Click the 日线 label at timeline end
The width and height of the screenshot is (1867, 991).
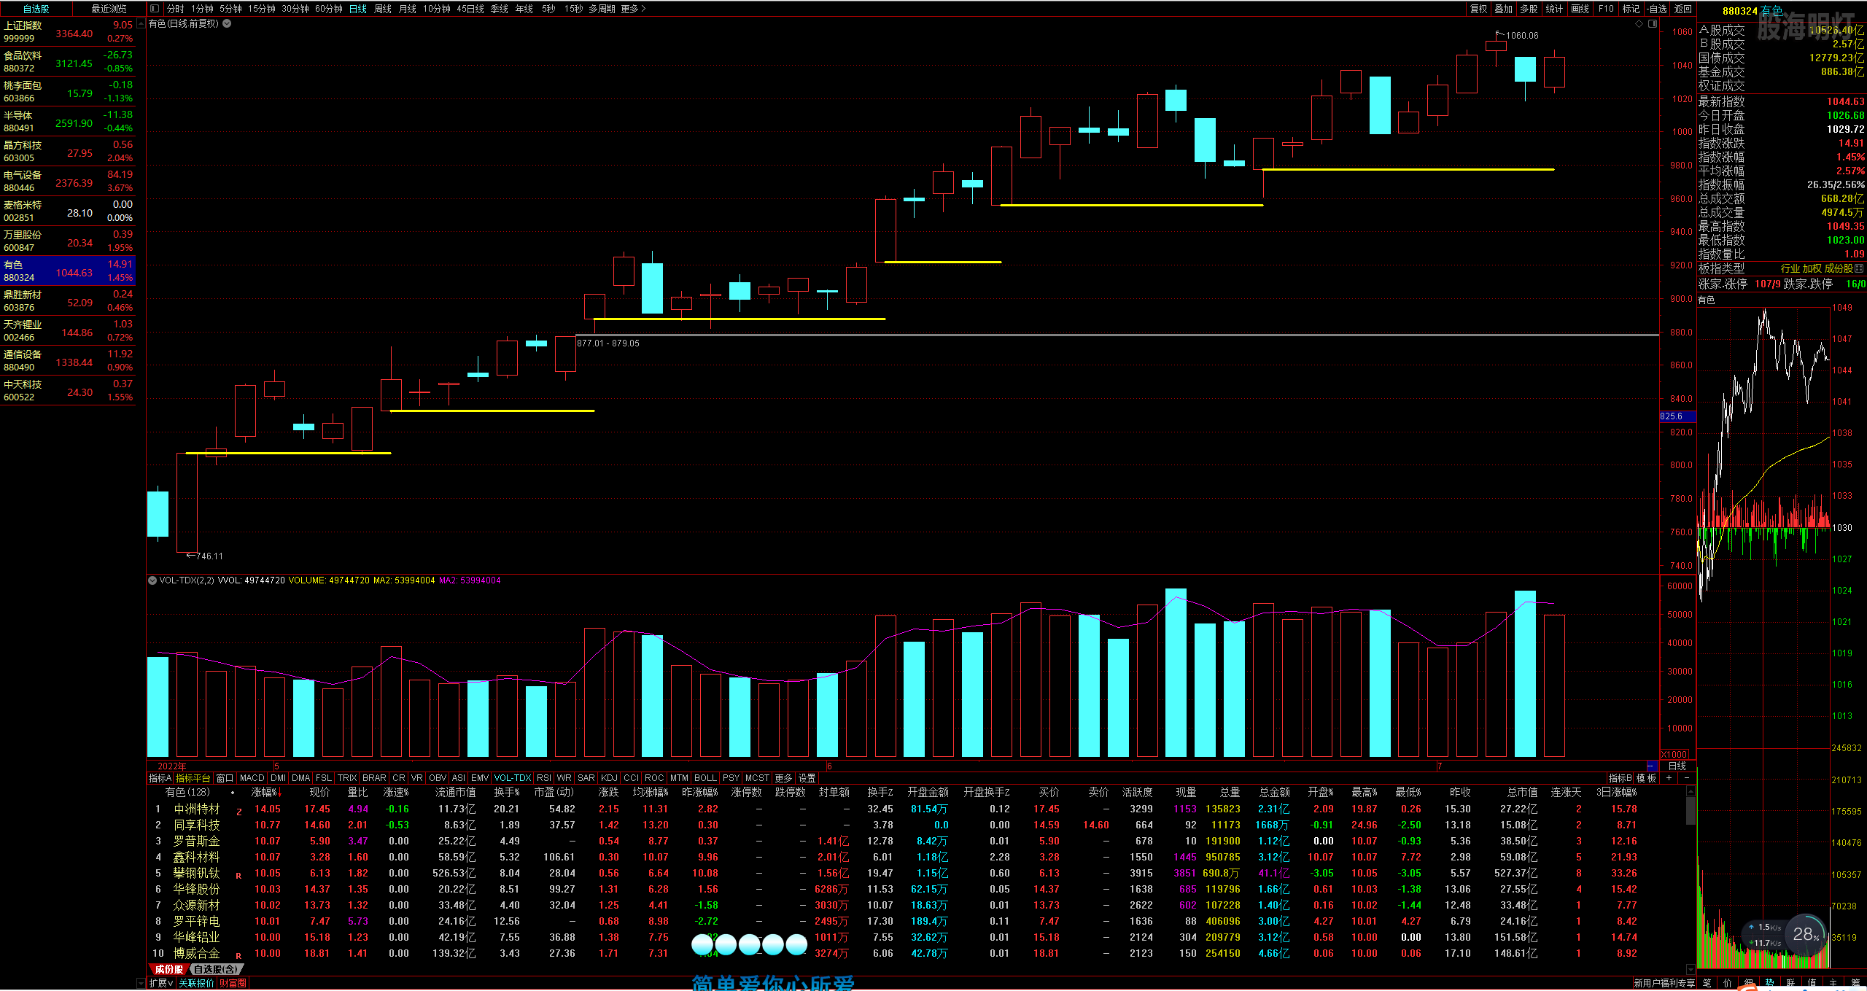(1677, 766)
